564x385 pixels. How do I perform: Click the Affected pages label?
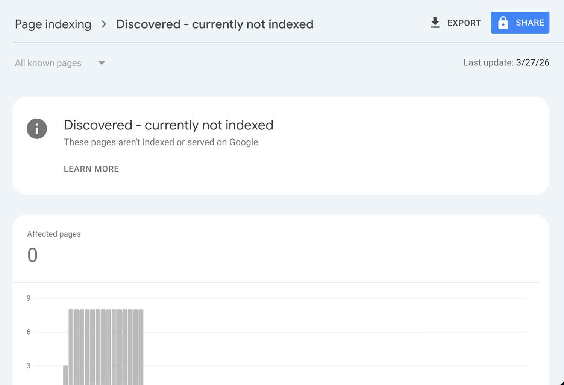point(54,234)
